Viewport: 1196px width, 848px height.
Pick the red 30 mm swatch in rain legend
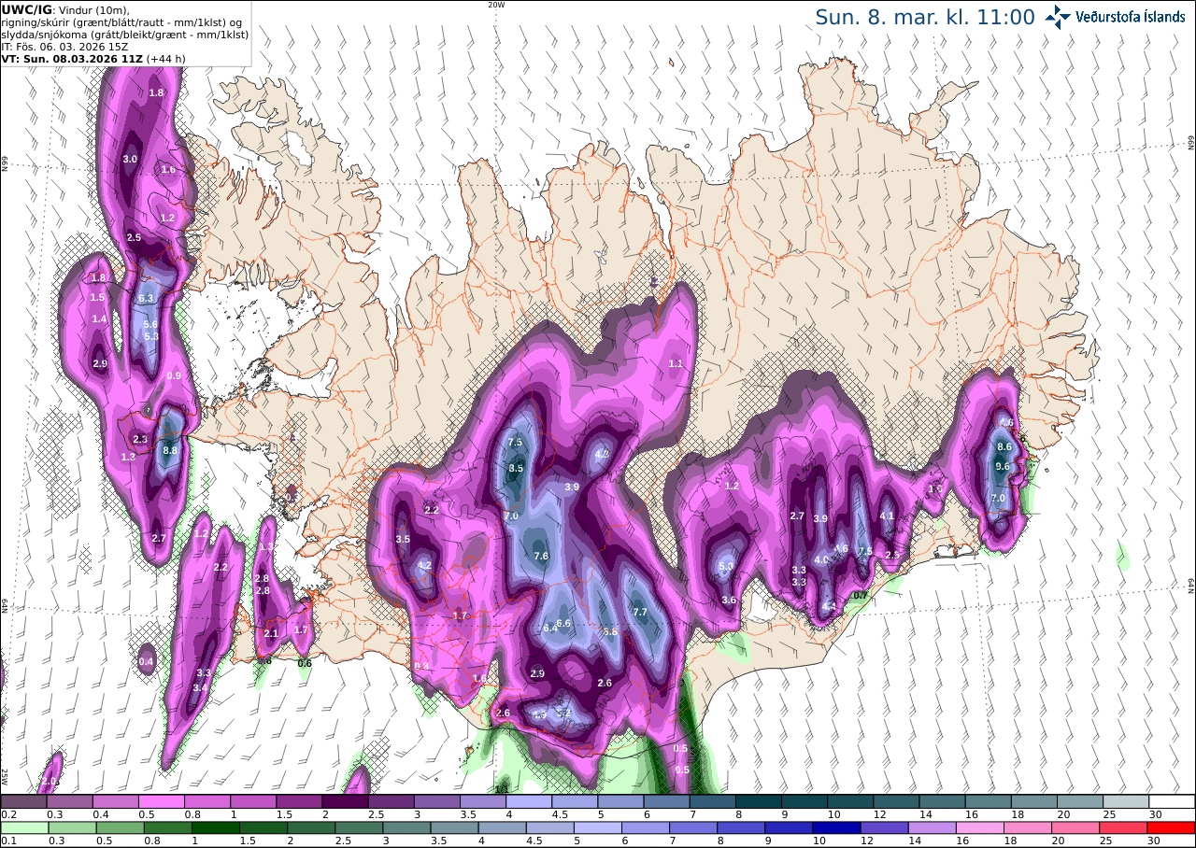point(1172,827)
